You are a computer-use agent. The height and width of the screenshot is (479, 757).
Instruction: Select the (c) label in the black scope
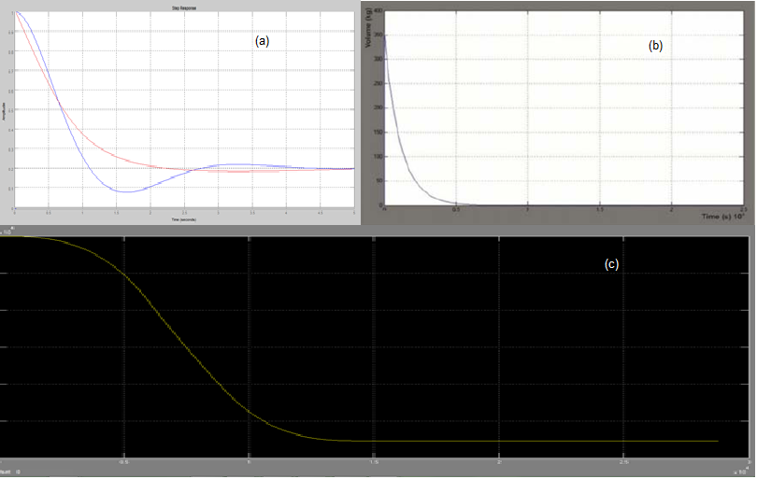click(611, 264)
